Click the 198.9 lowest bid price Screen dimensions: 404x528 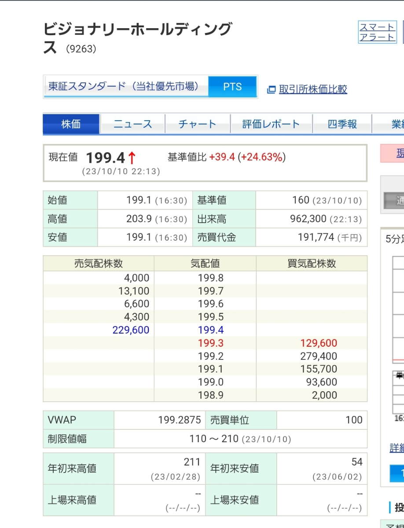(x=210, y=395)
